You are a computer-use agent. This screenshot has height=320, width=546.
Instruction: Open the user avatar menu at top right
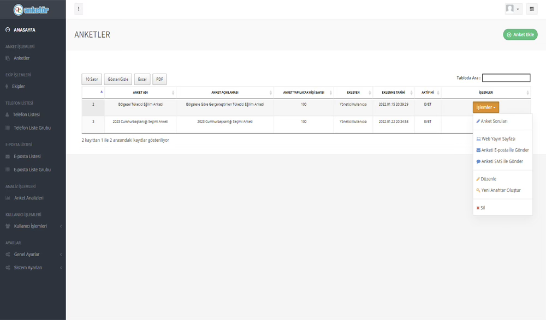513,9
